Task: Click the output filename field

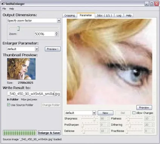Action: 34,94
